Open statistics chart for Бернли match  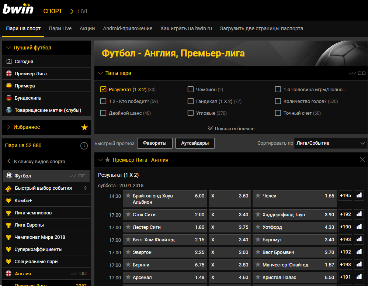(x=359, y=264)
